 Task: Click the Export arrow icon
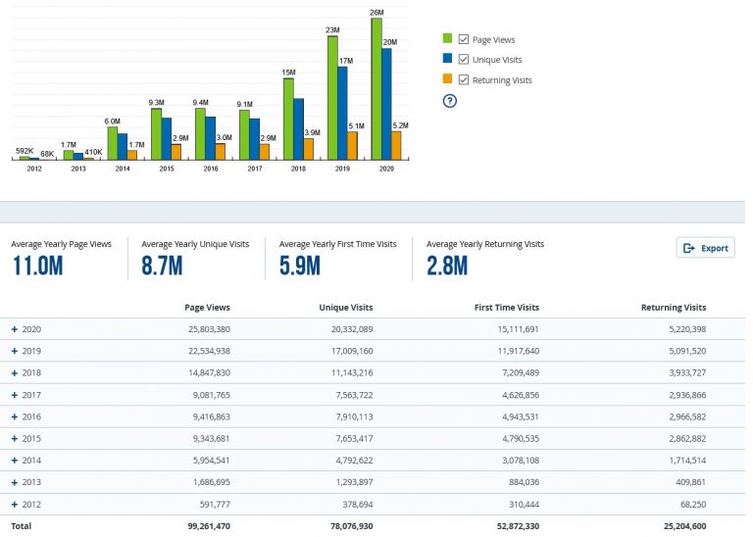tap(688, 248)
